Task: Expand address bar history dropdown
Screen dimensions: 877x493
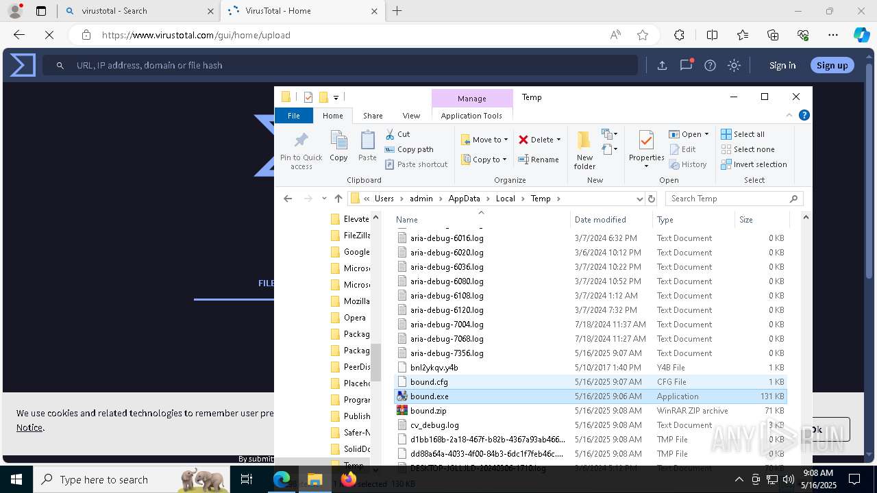Action: 639,199
